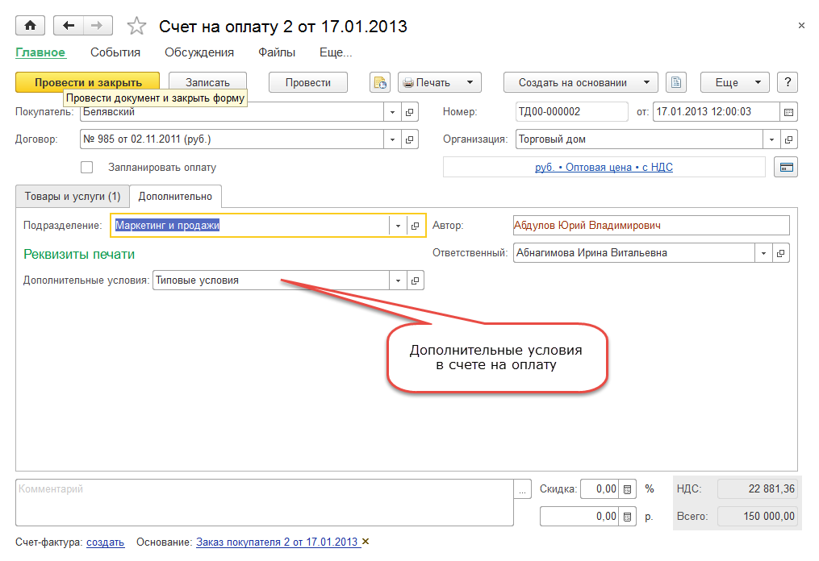819x561 pixels.
Task: Open the События section
Action: pos(115,52)
